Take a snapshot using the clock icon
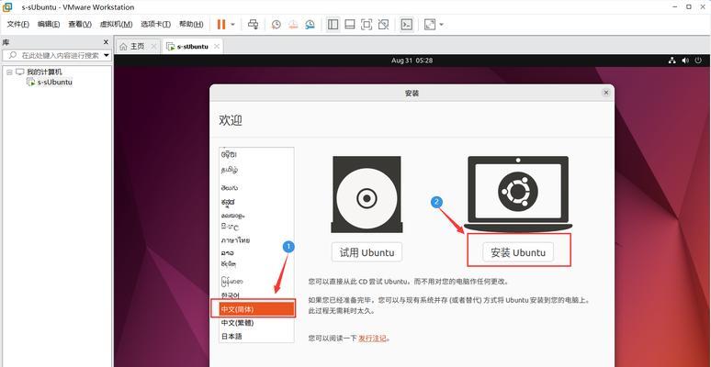 click(x=276, y=25)
